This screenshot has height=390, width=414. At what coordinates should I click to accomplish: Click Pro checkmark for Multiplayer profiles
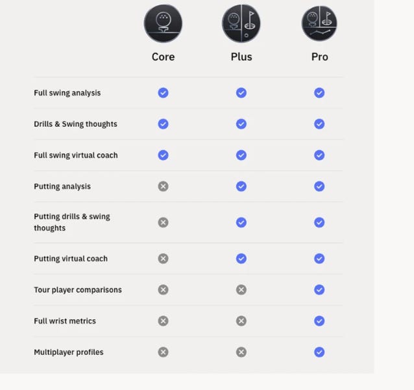click(x=319, y=352)
